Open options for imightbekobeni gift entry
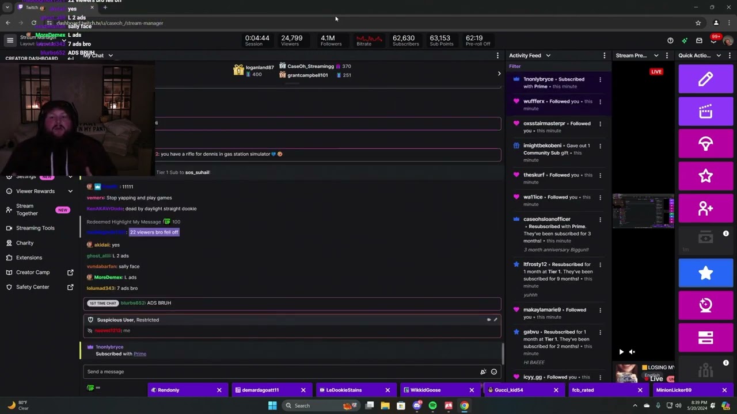 coord(600,146)
